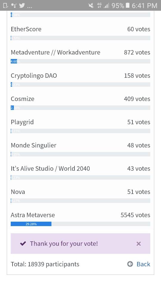Tap the 4G signal strength icon
The image size is (161, 286).
tap(103, 6)
